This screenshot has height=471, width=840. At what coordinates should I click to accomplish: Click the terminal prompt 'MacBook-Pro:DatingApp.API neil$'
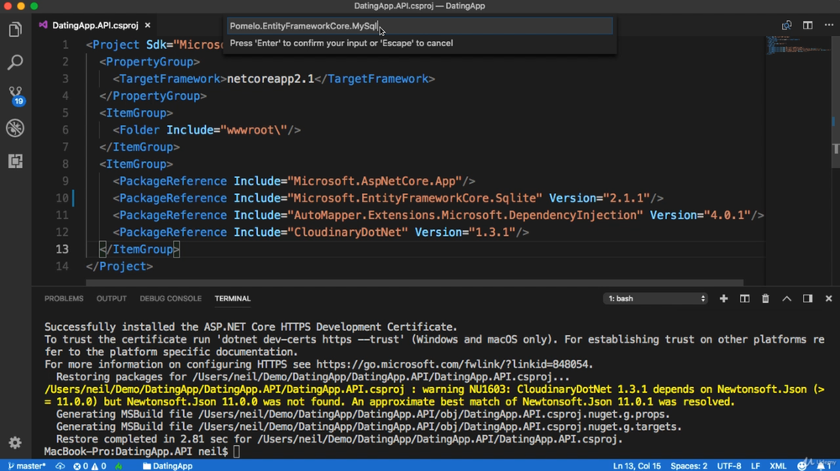(x=136, y=451)
